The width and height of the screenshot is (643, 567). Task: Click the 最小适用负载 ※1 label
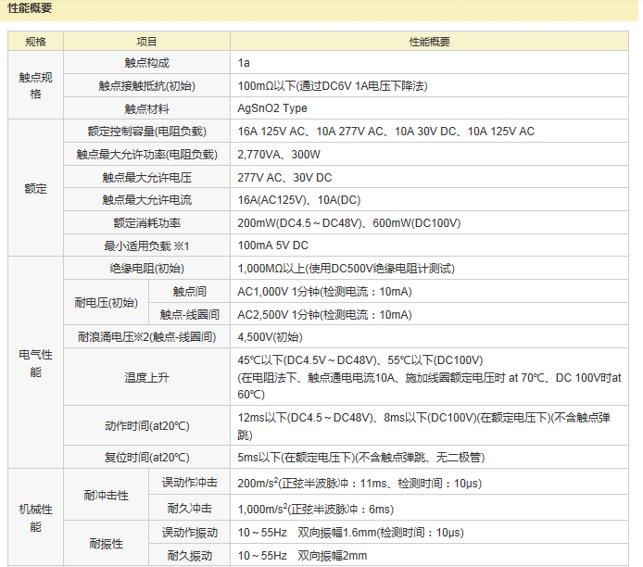146,246
